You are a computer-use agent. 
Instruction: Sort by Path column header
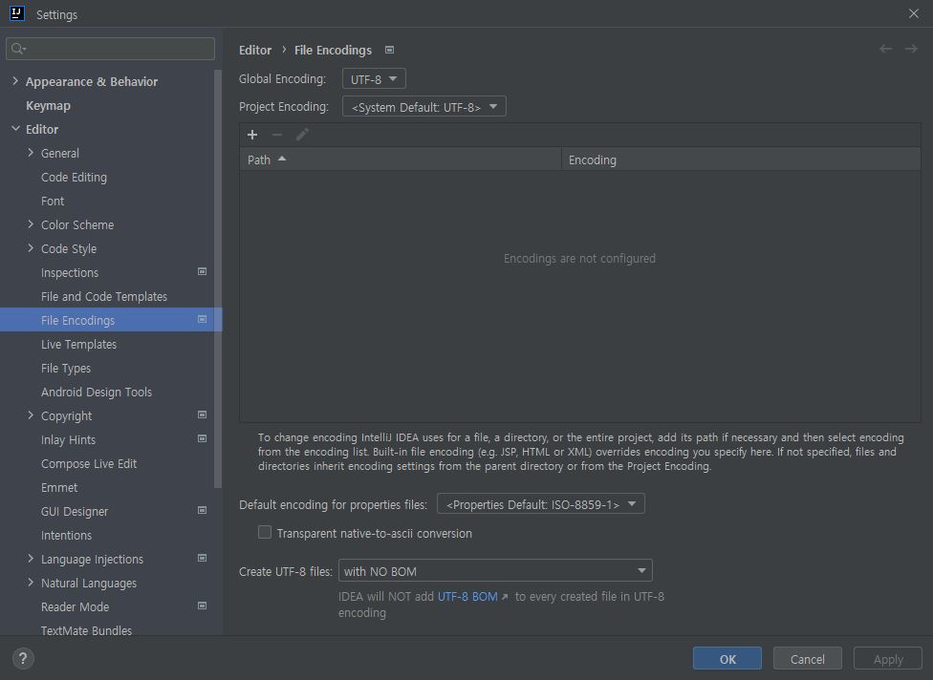point(400,159)
